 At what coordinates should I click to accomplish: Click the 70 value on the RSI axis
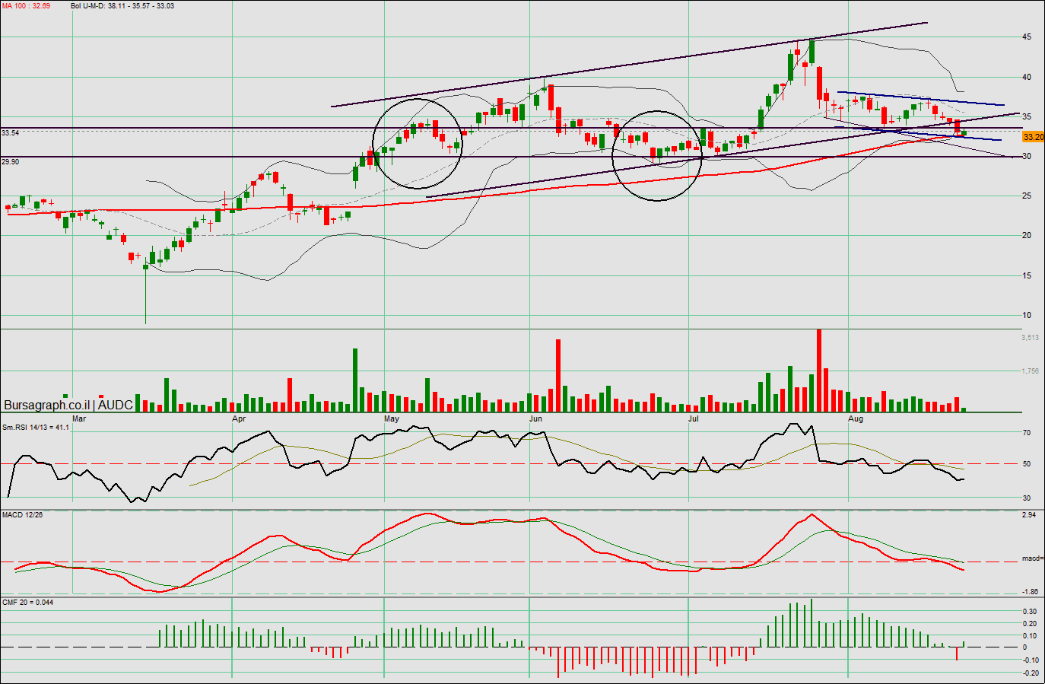click(1027, 433)
